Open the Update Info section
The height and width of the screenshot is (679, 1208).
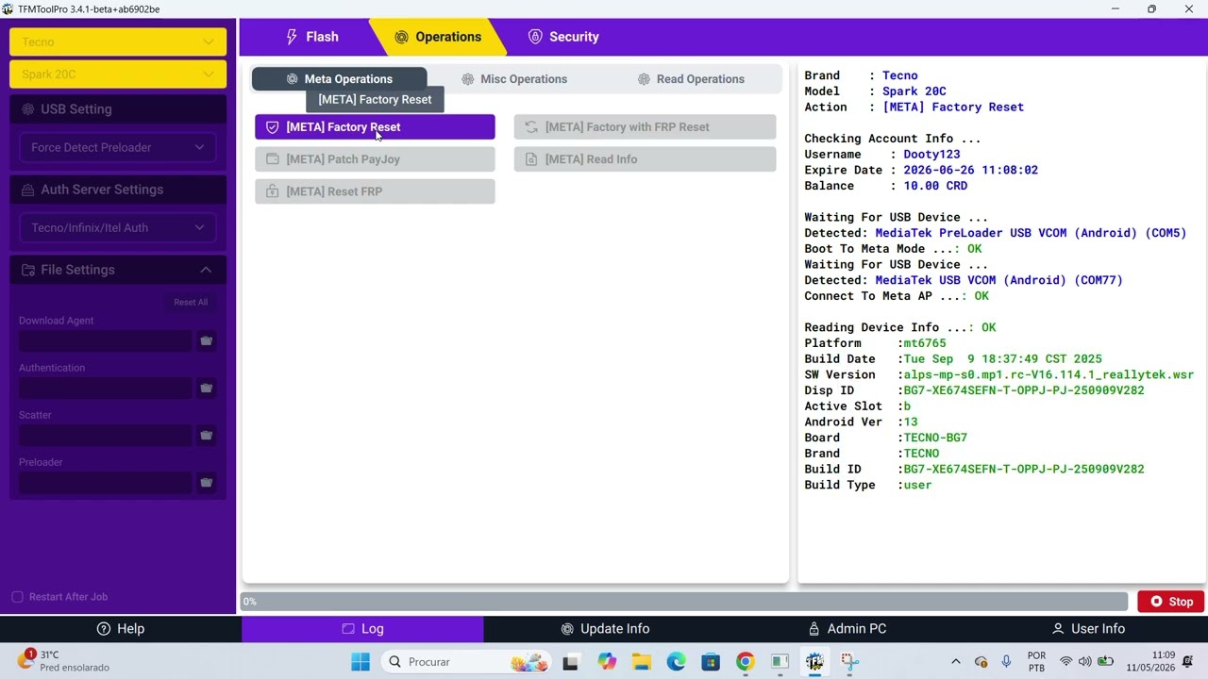[x=604, y=629]
